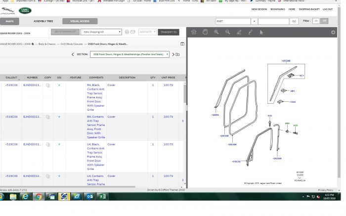Viewport: 346px width, 216px height.
Task: Zoom out of the parts diagram
Action: 228,32
